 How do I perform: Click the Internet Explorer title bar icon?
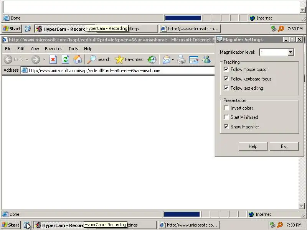[5, 40]
